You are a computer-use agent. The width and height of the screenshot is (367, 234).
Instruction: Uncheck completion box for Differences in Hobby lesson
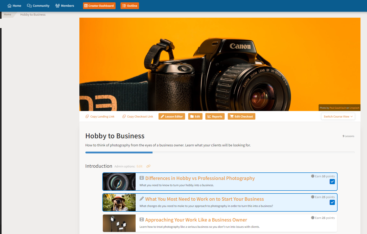[x=332, y=181]
